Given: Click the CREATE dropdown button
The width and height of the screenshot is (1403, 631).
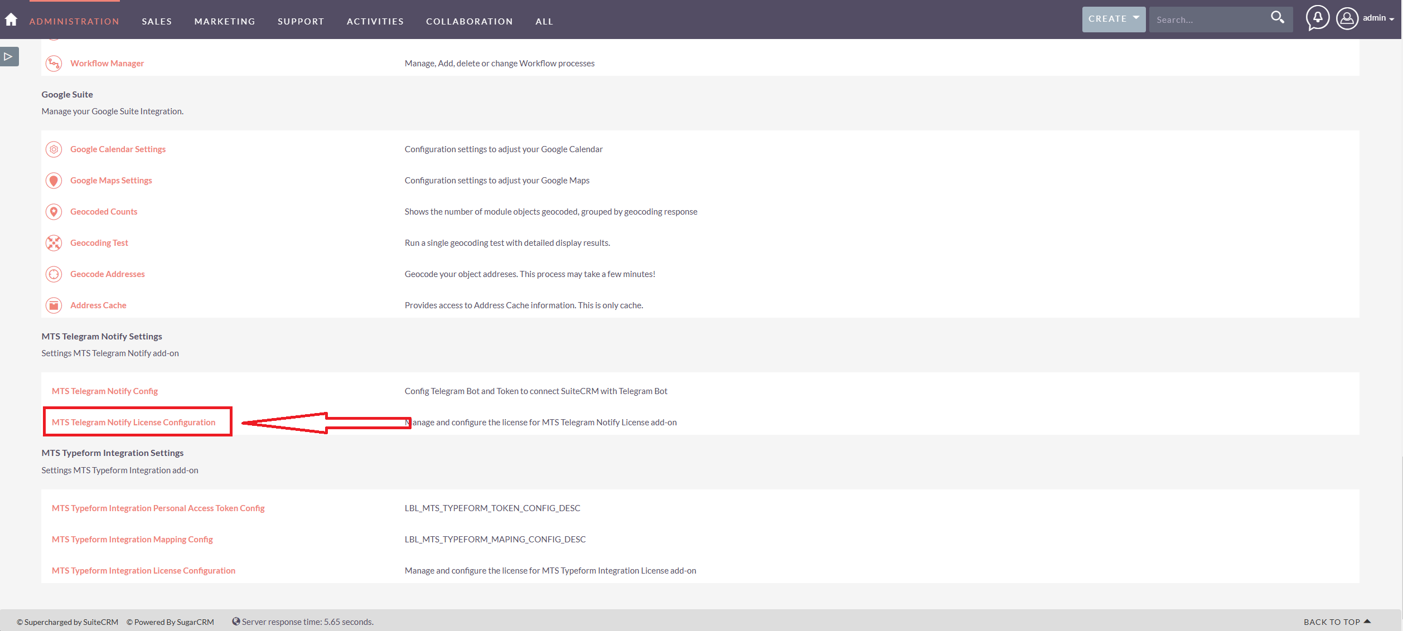Looking at the screenshot, I should click(1112, 19).
